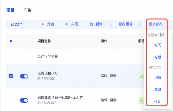Switch to the 项目 tab

tap(10, 10)
